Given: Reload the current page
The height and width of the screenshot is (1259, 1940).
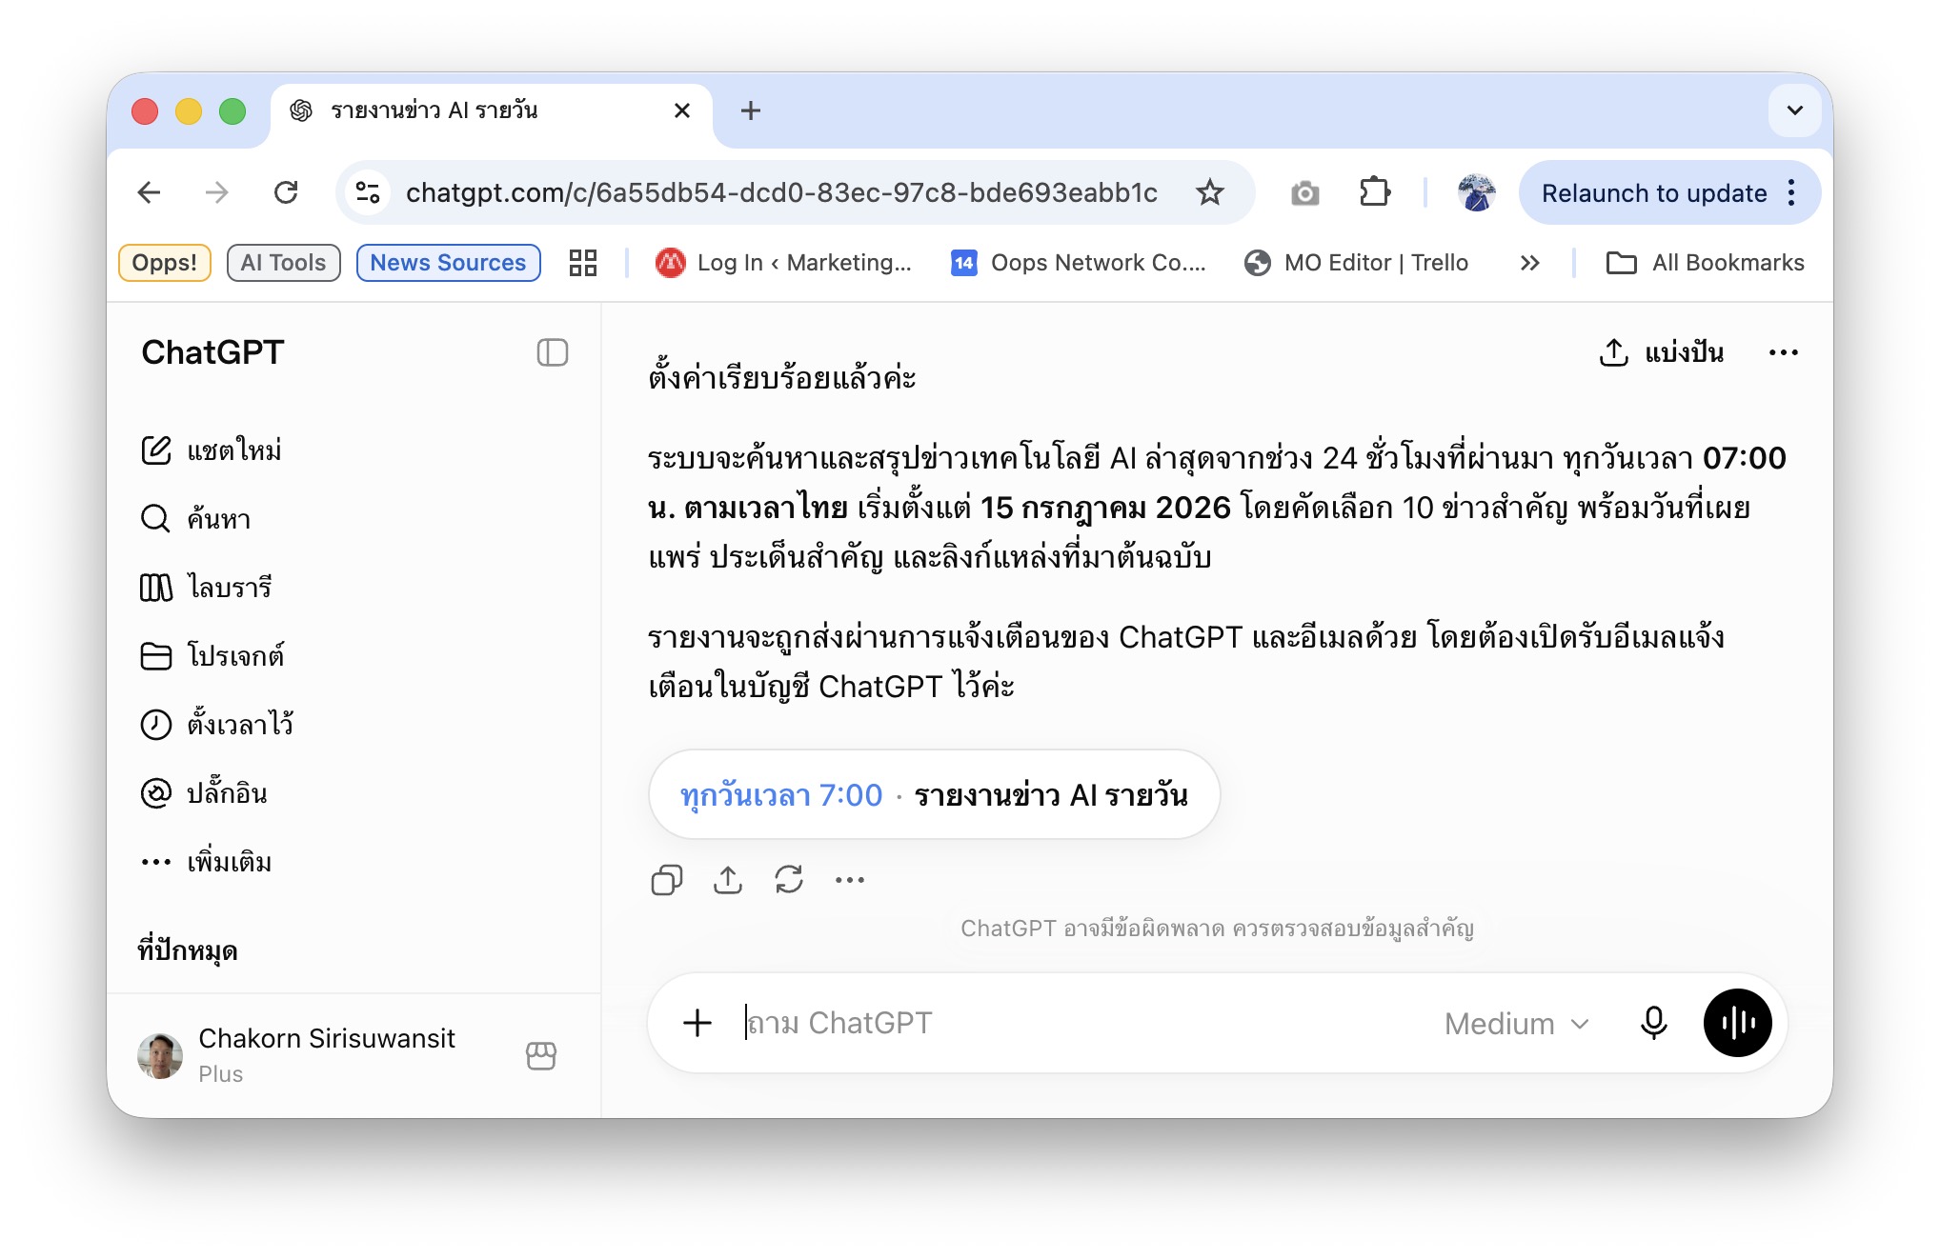Looking at the screenshot, I should (x=286, y=192).
